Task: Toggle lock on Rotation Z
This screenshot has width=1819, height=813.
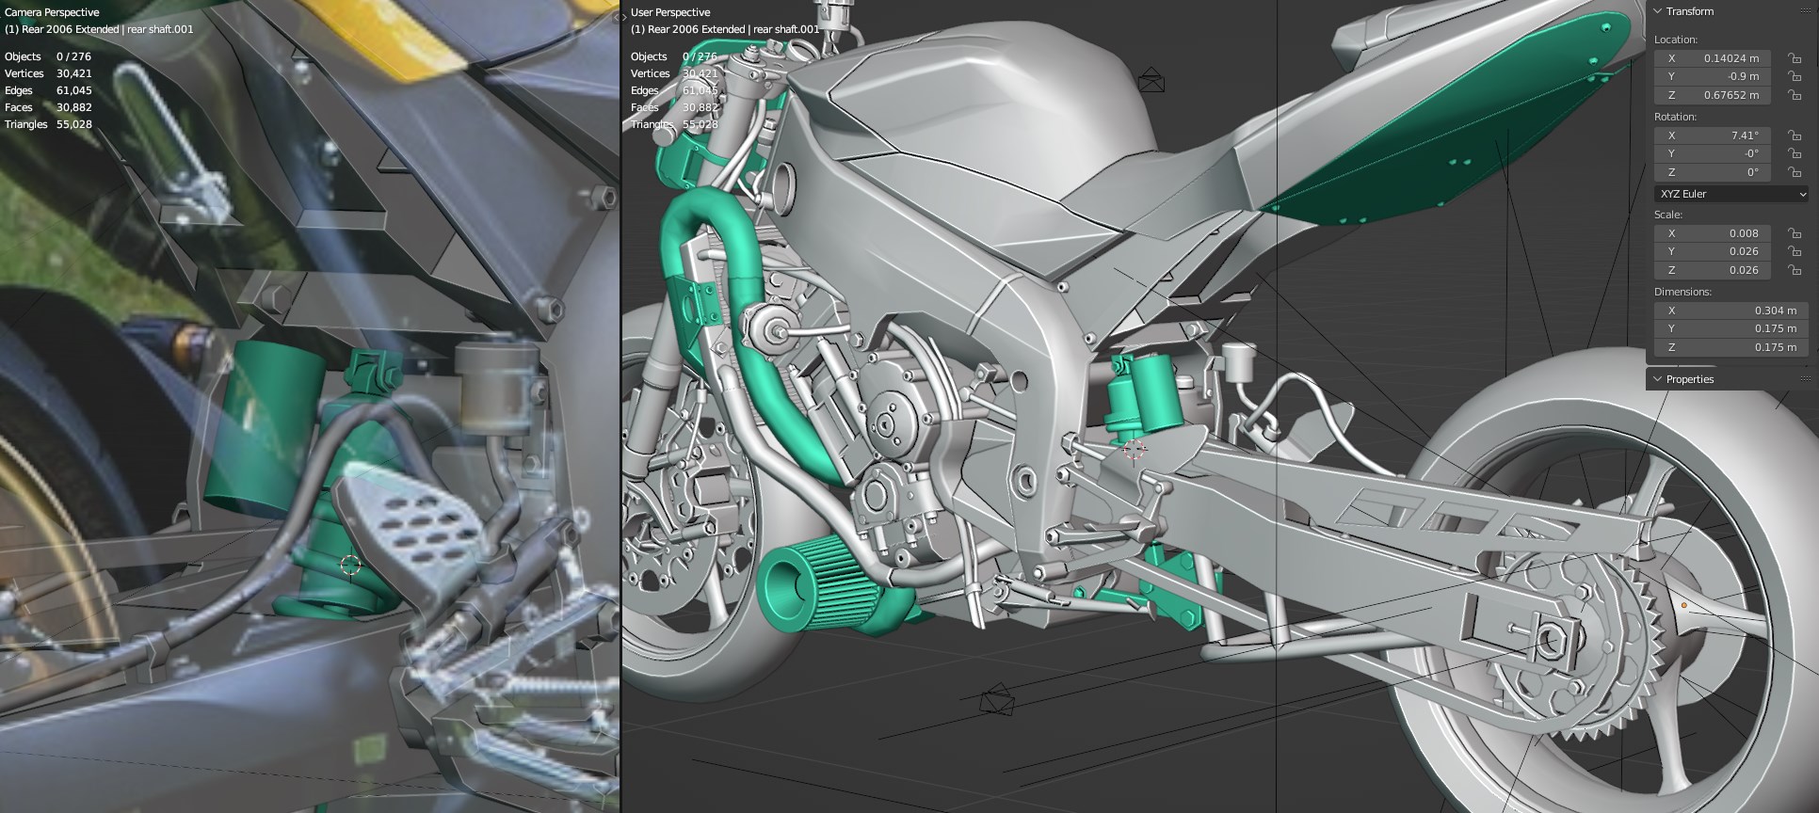Action: tap(1795, 173)
